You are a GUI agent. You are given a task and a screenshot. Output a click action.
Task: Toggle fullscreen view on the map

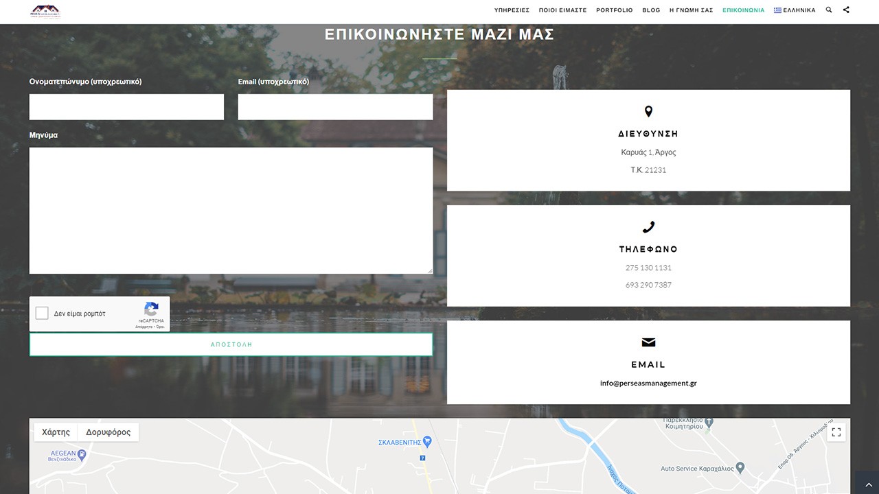[836, 432]
